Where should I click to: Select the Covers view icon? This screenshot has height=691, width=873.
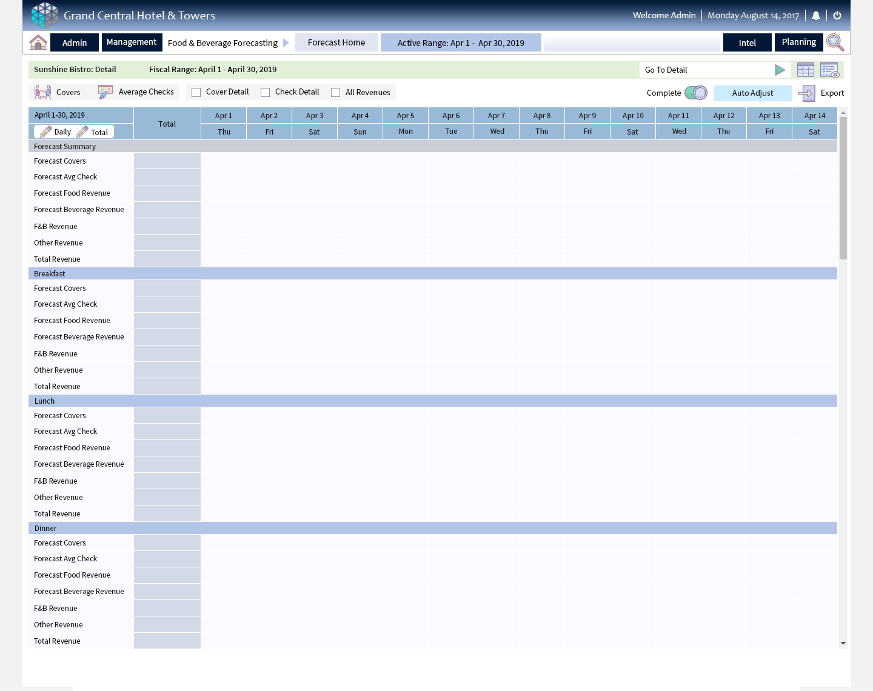pos(43,92)
